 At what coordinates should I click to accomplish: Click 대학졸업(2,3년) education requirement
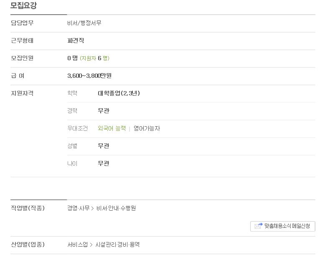click(119, 93)
